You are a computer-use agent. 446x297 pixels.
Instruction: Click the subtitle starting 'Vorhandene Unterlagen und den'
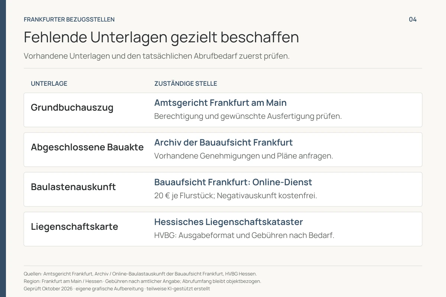click(156, 56)
